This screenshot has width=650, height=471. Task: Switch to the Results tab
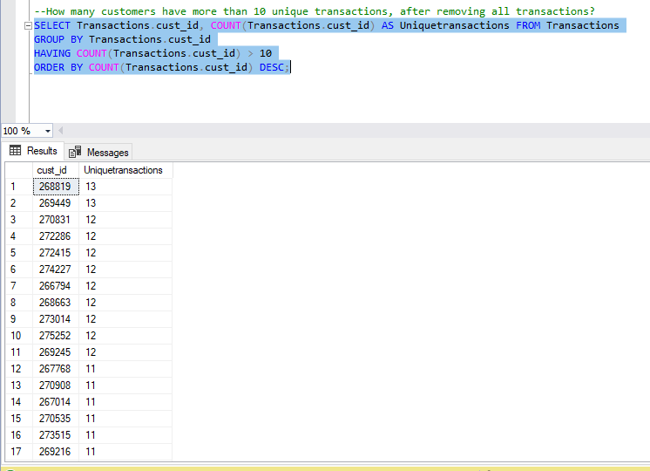[x=33, y=151]
